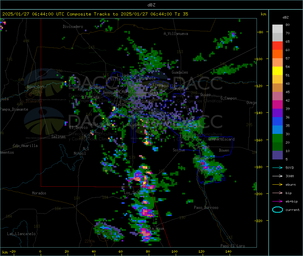The image size is (303, 256).
Task: Click the 'Goico' place label on map
Action: pos(205,95)
